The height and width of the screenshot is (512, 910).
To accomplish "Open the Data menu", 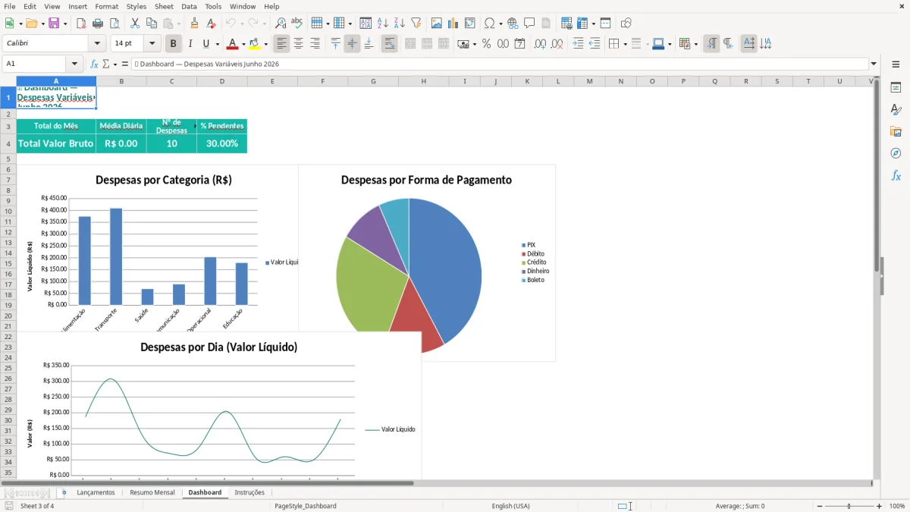I will point(189,6).
